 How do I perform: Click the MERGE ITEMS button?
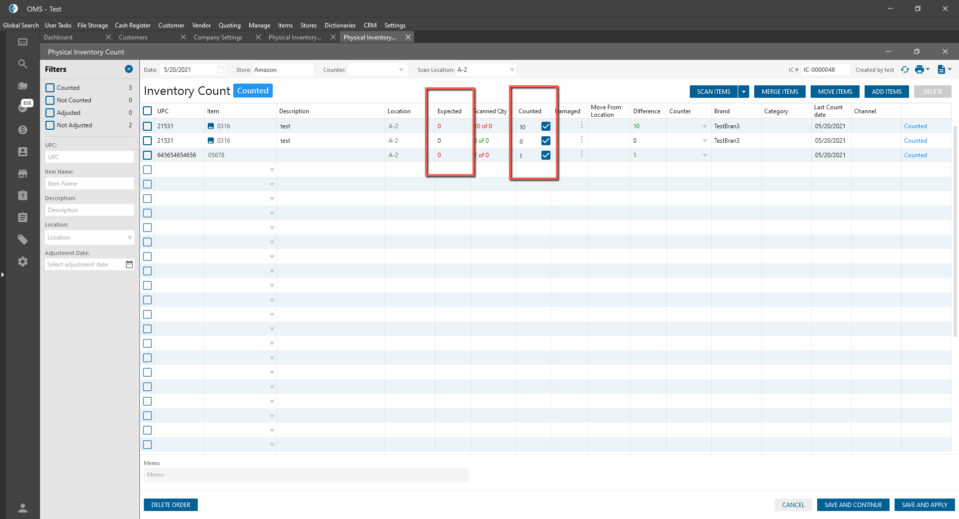pos(780,92)
